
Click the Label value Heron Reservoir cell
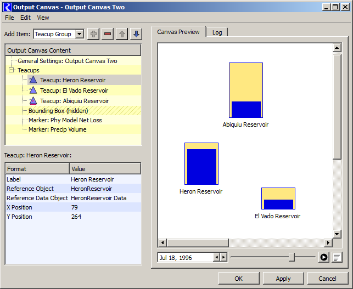point(105,179)
